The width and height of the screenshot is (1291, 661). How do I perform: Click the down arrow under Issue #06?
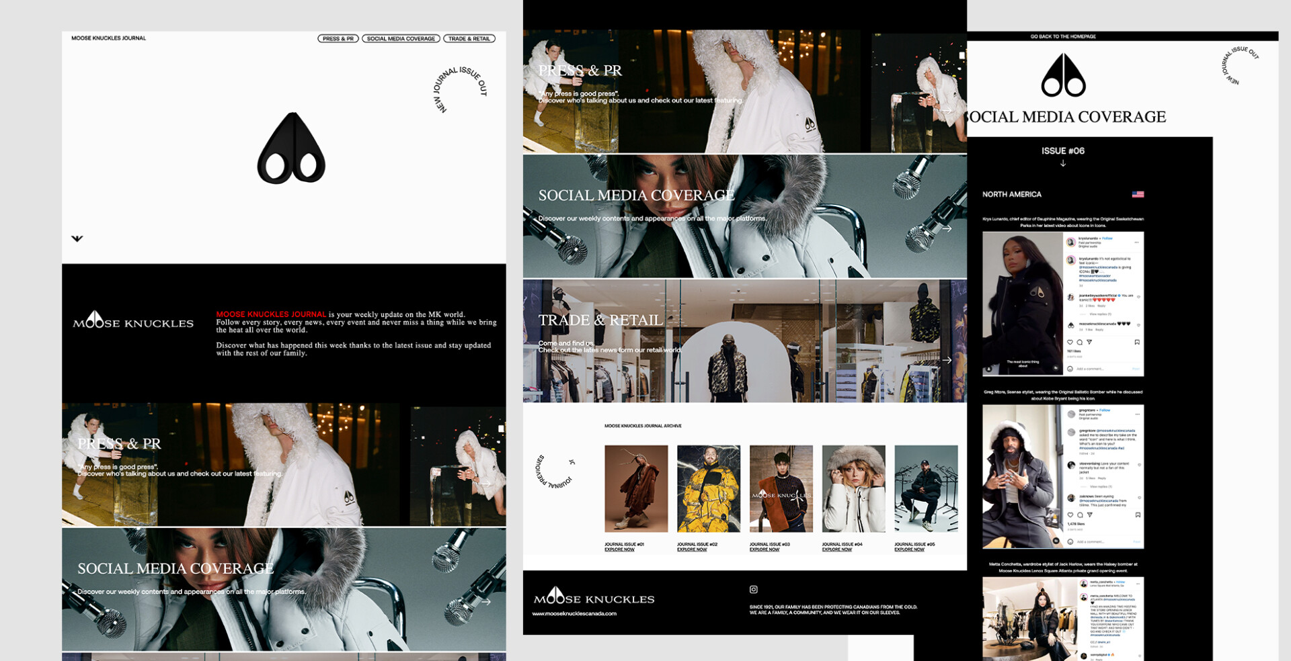(x=1062, y=163)
